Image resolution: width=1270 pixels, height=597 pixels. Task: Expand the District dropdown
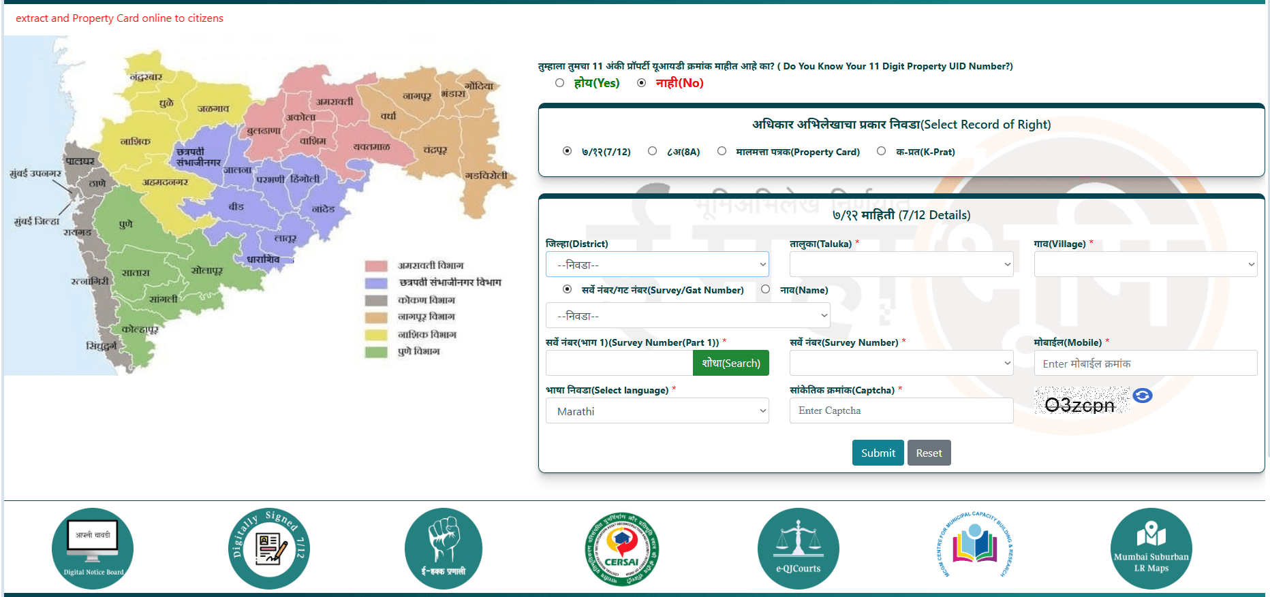coord(657,264)
